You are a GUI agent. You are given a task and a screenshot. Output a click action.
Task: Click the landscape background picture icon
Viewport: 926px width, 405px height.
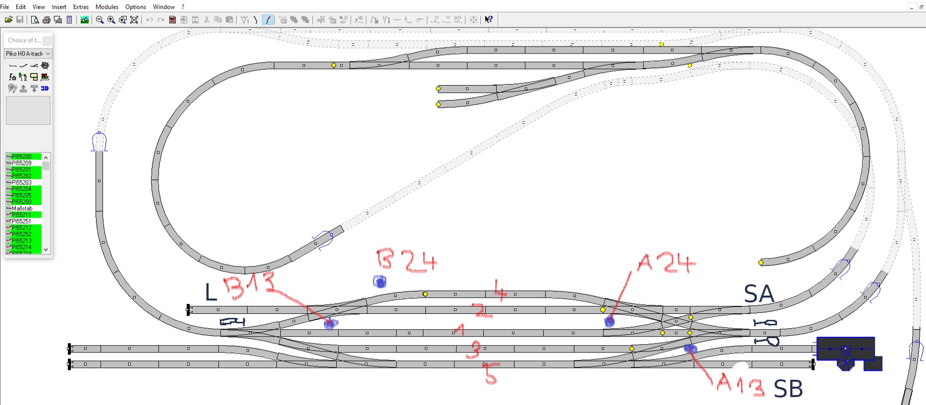85,20
